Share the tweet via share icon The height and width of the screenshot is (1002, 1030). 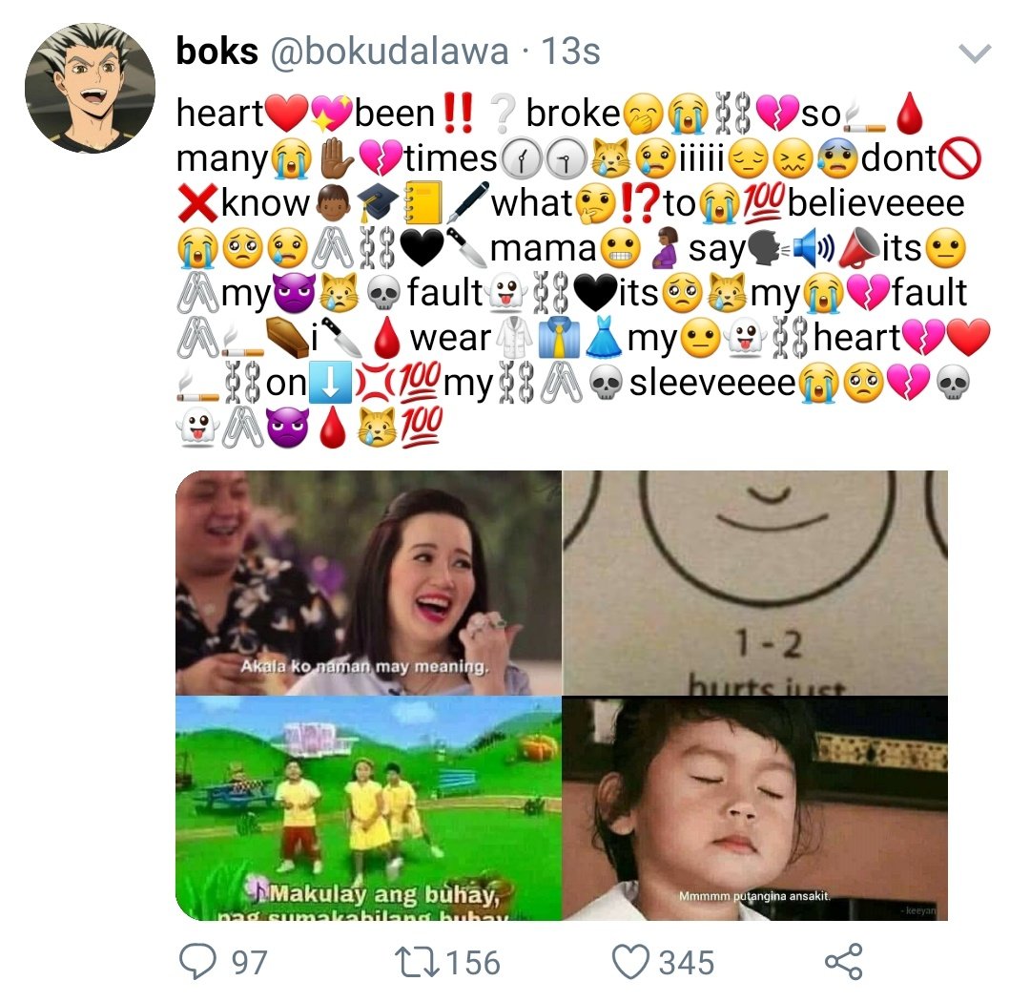[x=843, y=961]
